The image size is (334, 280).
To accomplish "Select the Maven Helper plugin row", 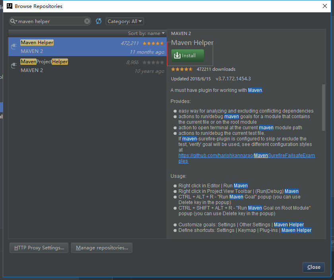I will pyautogui.click(x=87, y=47).
